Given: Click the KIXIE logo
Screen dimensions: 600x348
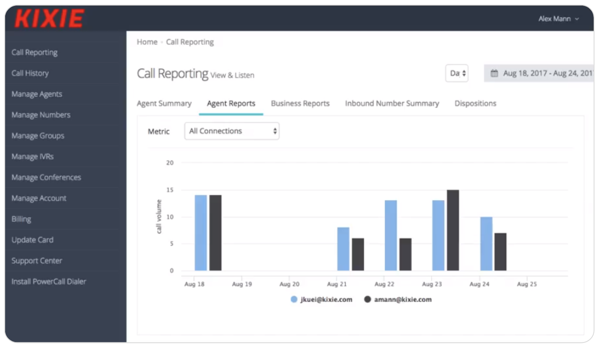Looking at the screenshot, I should (x=49, y=19).
